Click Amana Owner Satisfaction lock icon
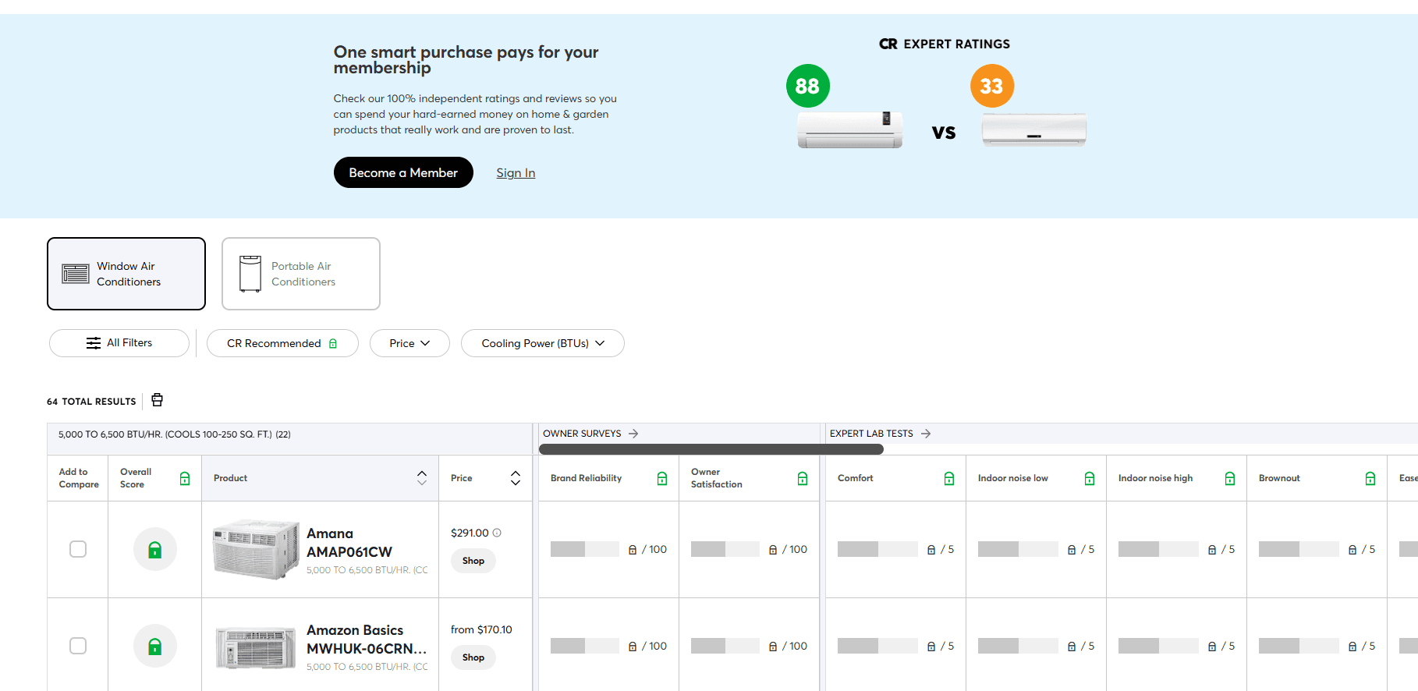The image size is (1418, 691). tap(773, 550)
